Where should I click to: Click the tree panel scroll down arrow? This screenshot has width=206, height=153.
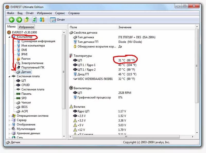coord(64,136)
